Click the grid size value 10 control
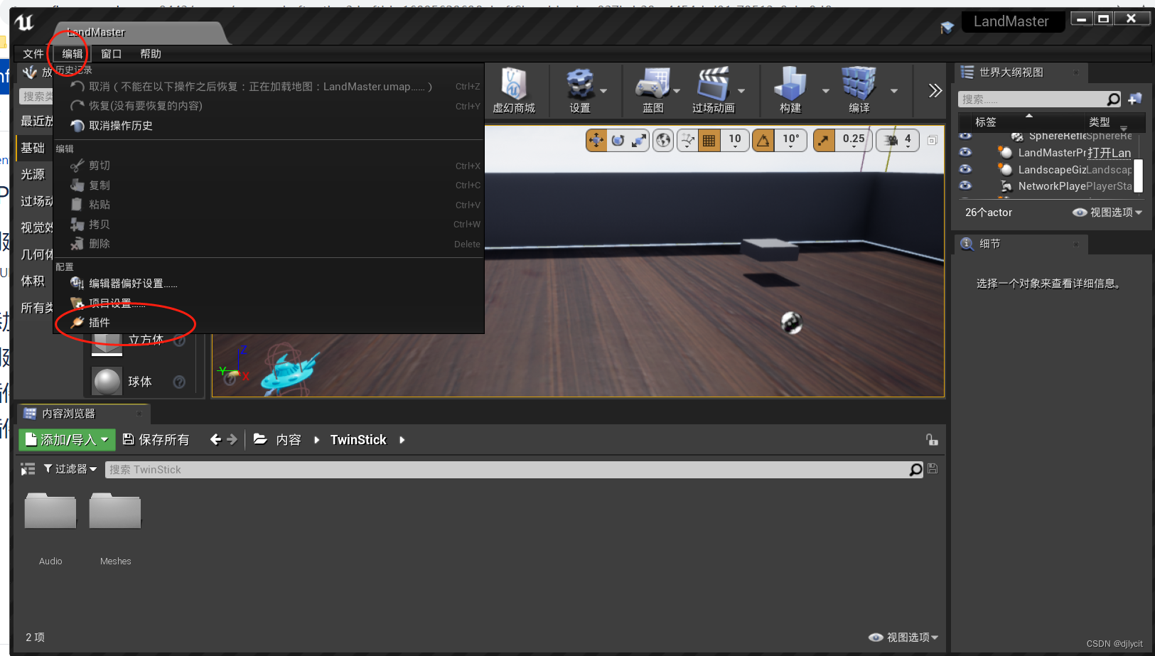The height and width of the screenshot is (656, 1155). [735, 140]
